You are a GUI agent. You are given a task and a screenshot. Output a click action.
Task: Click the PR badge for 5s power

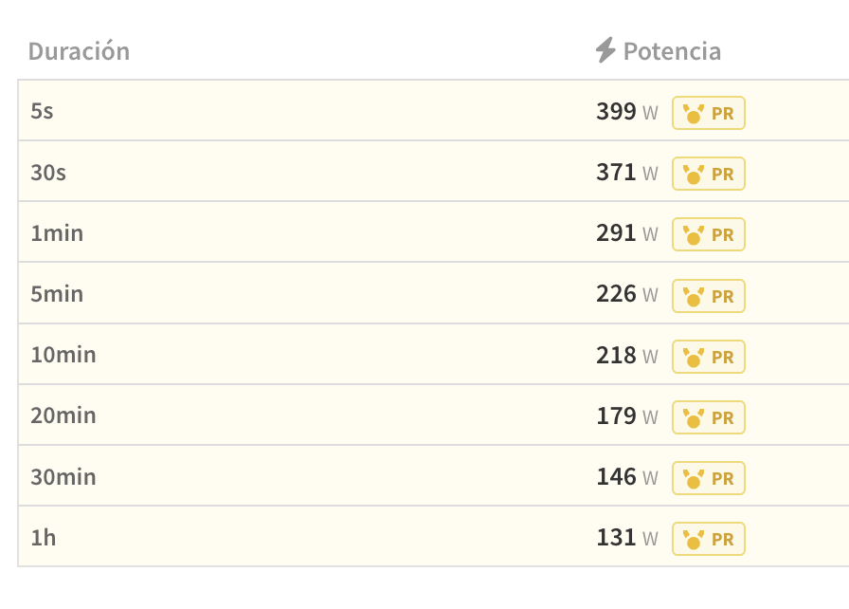[709, 113]
